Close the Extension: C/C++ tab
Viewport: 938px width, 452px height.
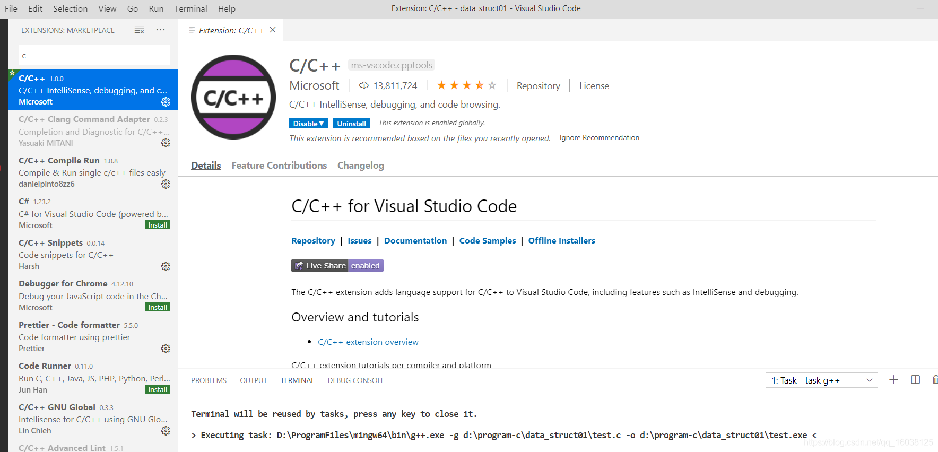(273, 30)
